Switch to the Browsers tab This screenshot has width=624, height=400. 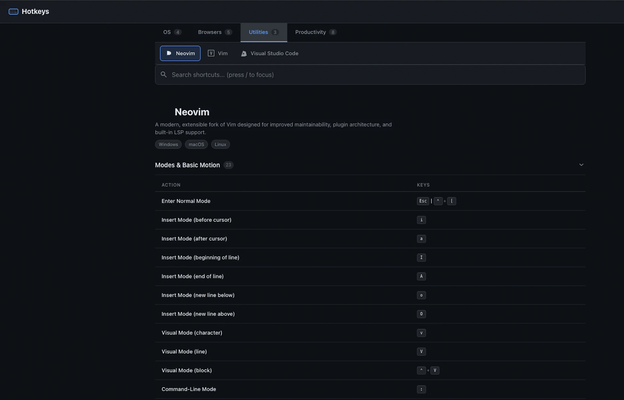pos(215,32)
